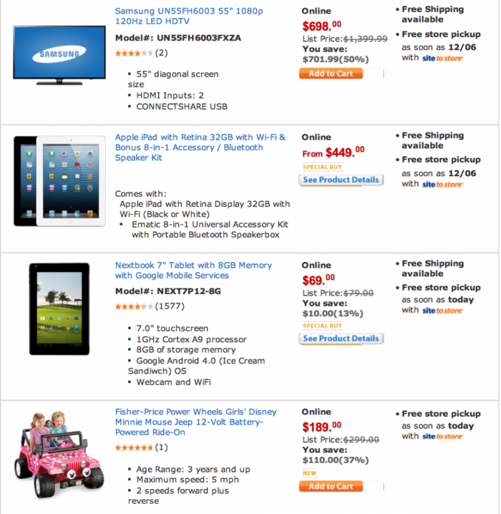Click the site to store logo for Samsung TV
This screenshot has height=514, width=501.
[442, 58]
